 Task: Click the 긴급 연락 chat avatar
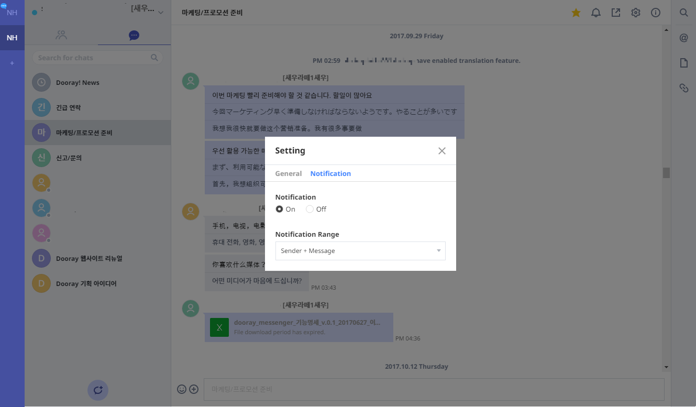[41, 108]
